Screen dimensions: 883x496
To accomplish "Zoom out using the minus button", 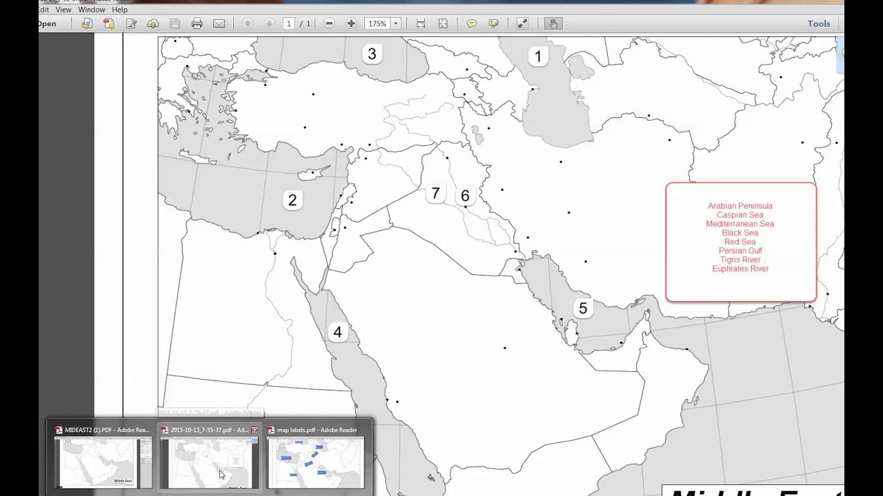I will point(329,23).
